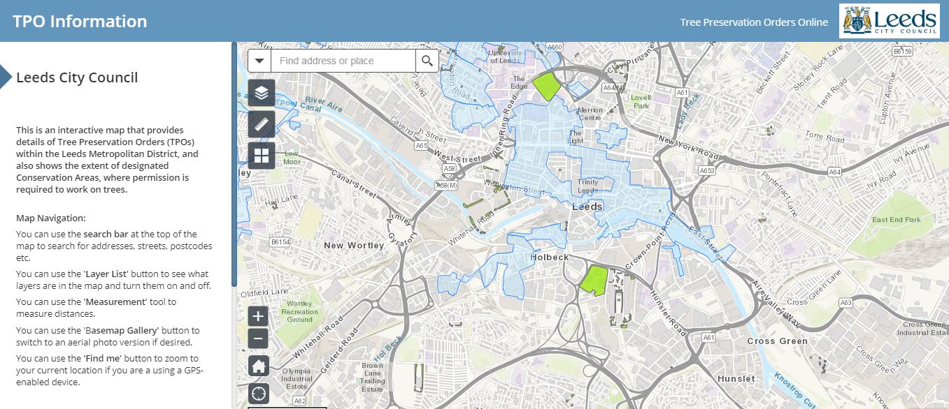Zoom in on the map

pos(258,316)
